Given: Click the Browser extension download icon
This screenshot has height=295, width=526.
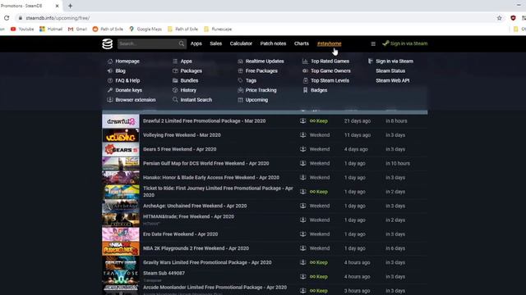Looking at the screenshot, I should click(110, 100).
